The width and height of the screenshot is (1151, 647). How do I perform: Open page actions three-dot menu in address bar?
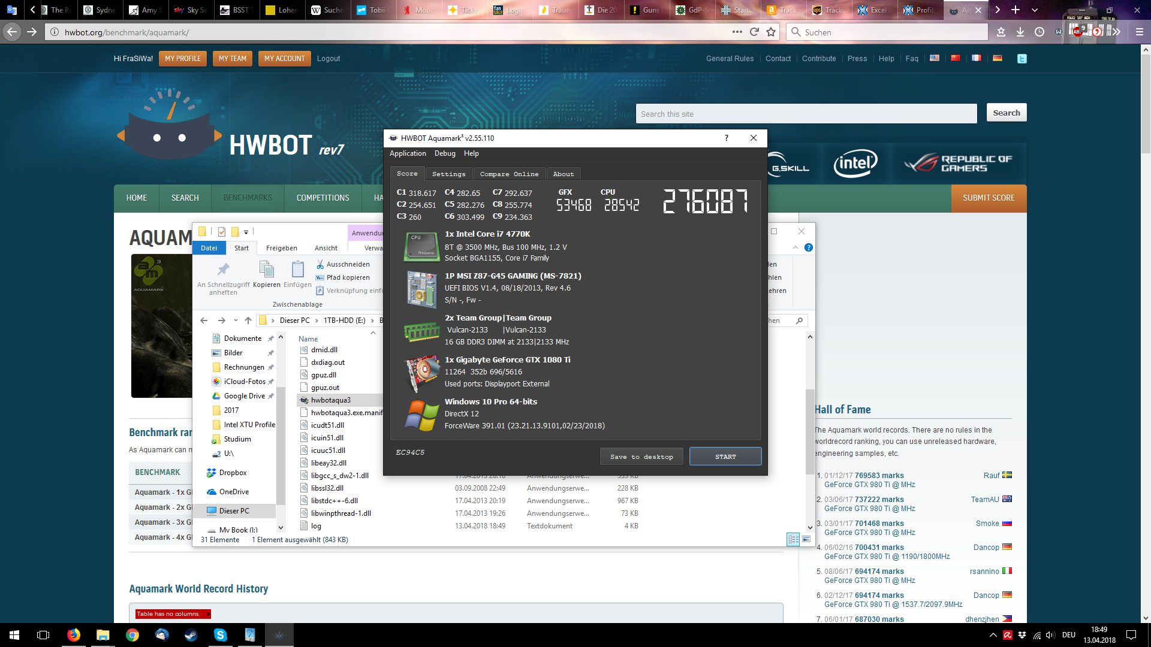pyautogui.click(x=737, y=32)
